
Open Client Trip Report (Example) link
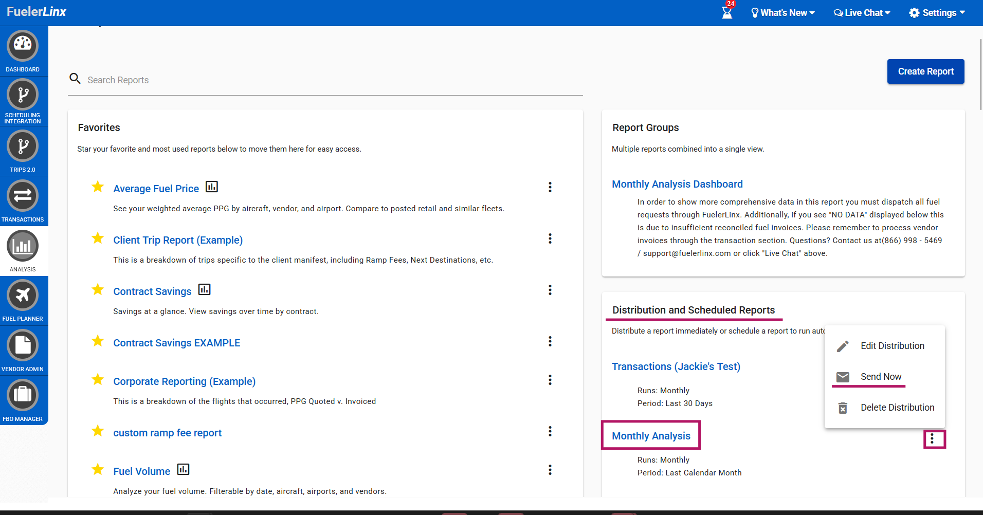click(x=178, y=240)
